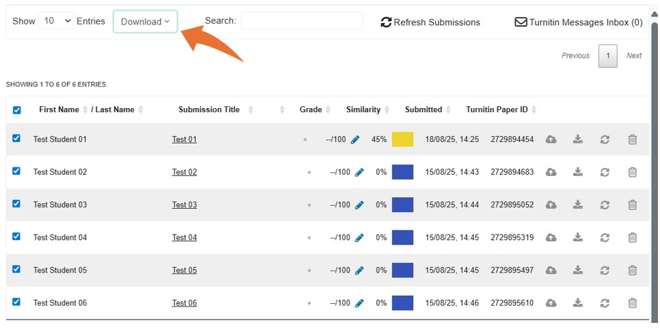Delete Test Student 04's submission
This screenshot has width=660, height=329.
(x=632, y=237)
